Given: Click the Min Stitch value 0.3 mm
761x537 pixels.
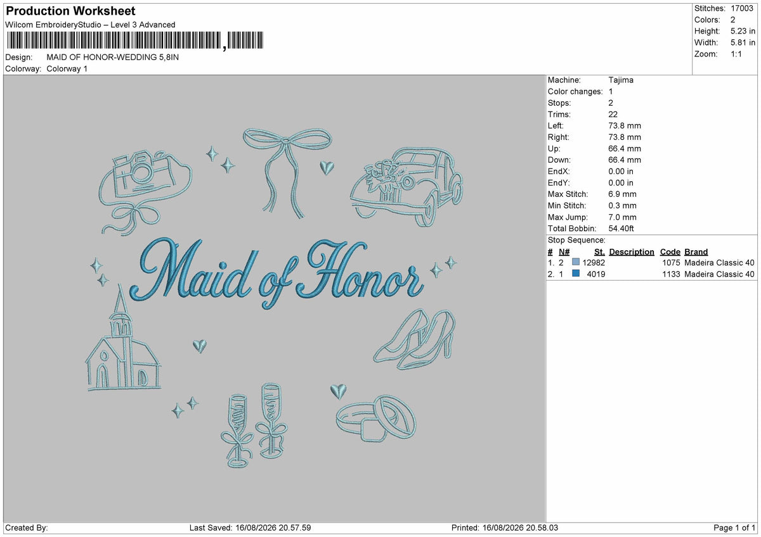Looking at the screenshot, I should [622, 205].
